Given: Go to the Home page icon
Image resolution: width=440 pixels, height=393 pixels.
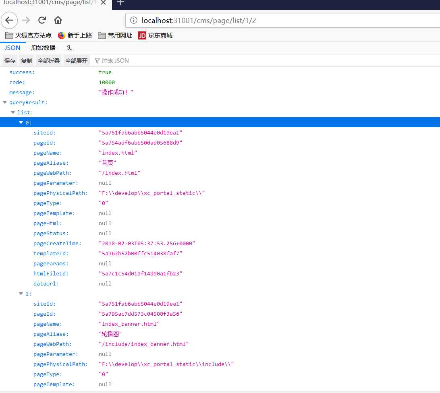Looking at the screenshot, I should [x=58, y=20].
